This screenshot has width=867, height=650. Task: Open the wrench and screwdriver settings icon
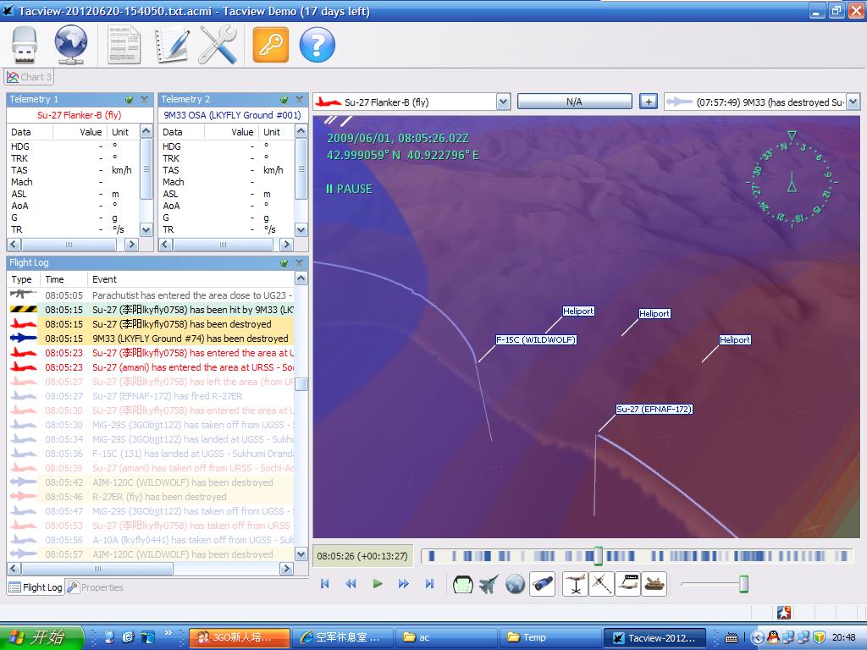point(218,46)
